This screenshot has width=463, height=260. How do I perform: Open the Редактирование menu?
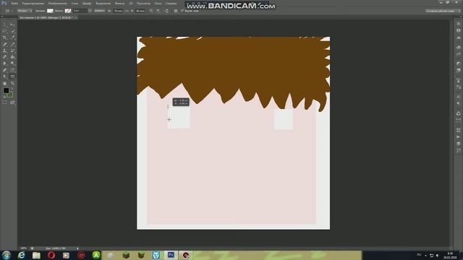tap(33, 3)
